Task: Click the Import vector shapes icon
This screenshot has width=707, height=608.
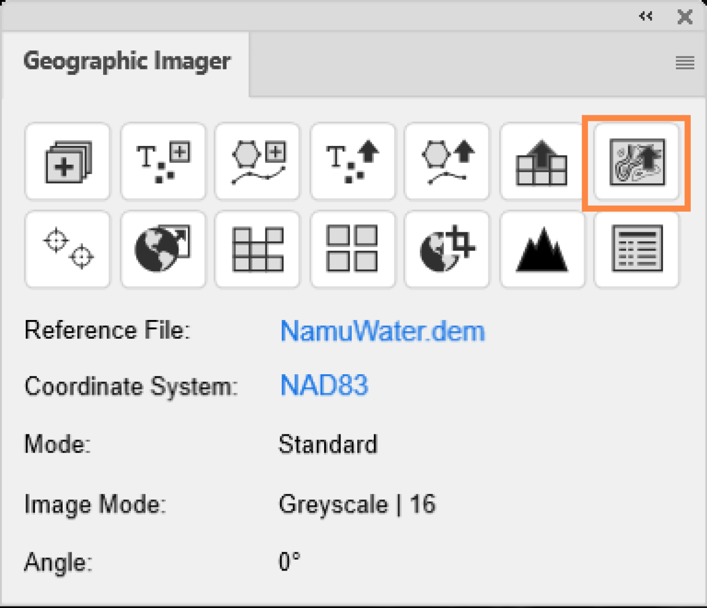Action: 258,162
